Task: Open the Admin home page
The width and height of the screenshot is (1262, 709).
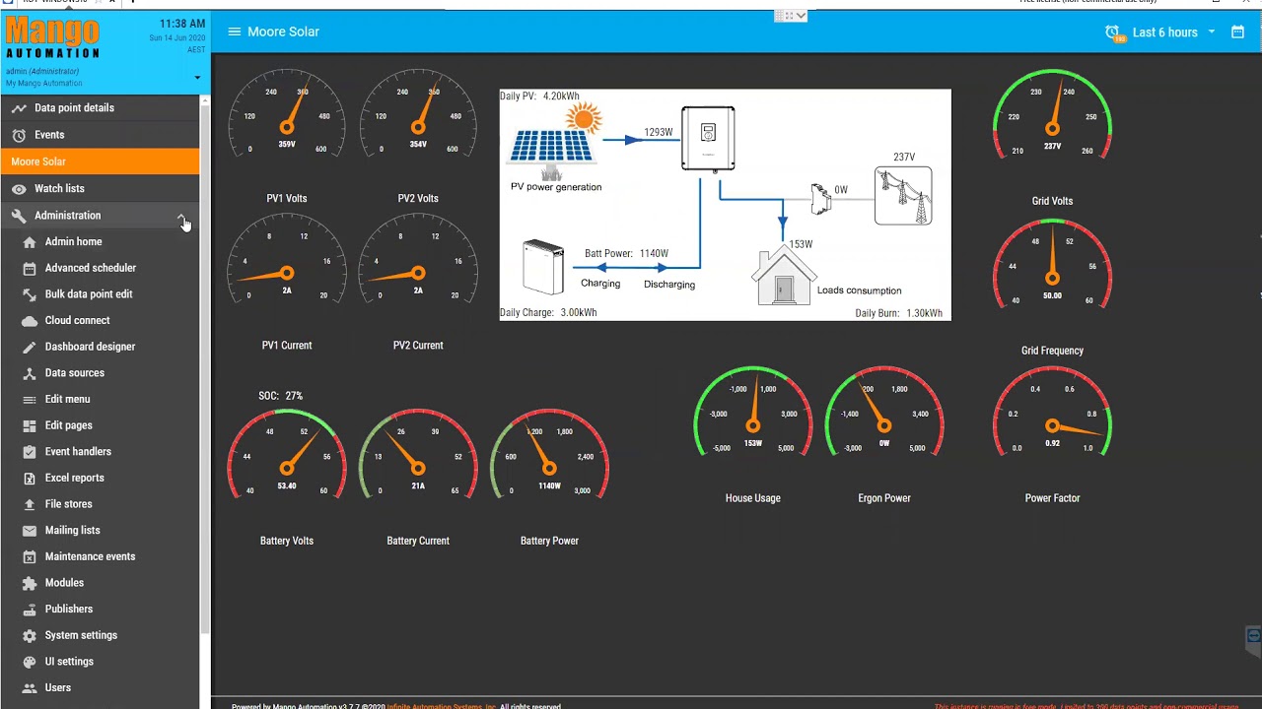Action: [x=100, y=242]
